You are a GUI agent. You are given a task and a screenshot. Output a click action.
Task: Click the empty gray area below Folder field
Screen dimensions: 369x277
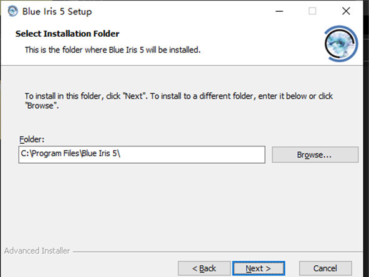181,204
